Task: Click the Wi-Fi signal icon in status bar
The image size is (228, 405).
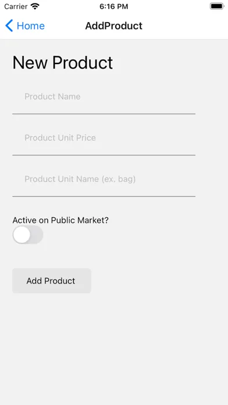Action: point(35,6)
